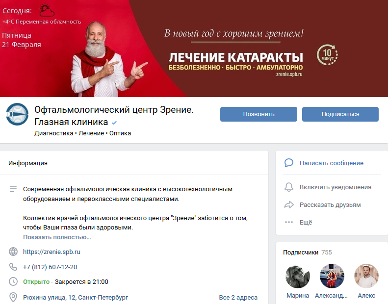Open the https://zrenie.spb.ru link

point(52,252)
